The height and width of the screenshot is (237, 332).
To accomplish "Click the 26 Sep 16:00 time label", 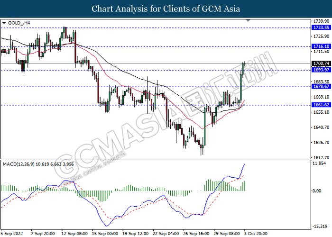I will click(x=196, y=234).
